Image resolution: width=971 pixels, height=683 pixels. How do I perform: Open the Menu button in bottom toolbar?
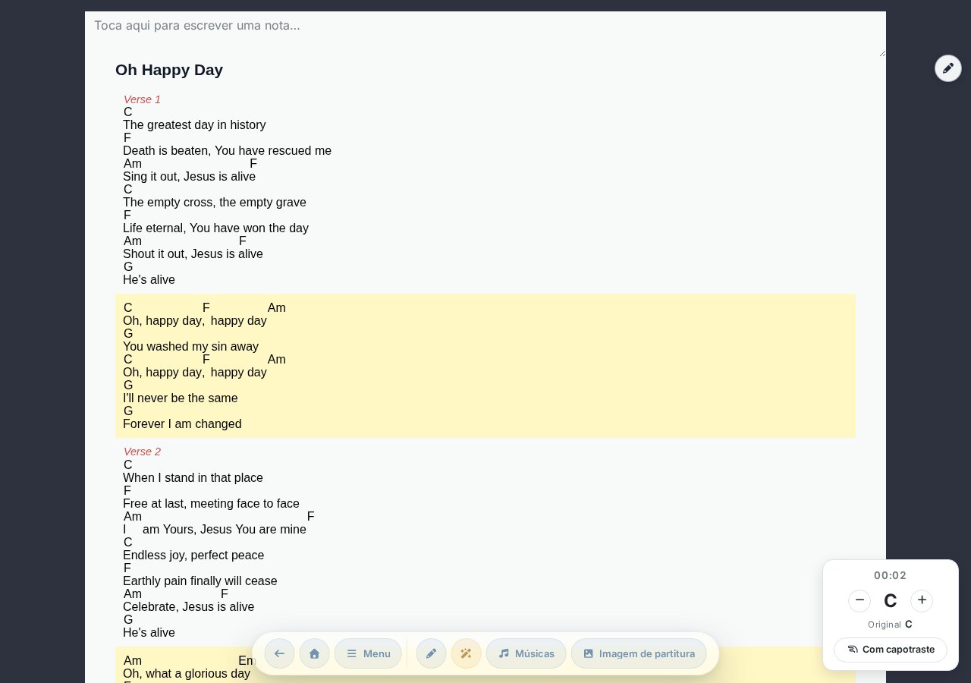[368, 653]
